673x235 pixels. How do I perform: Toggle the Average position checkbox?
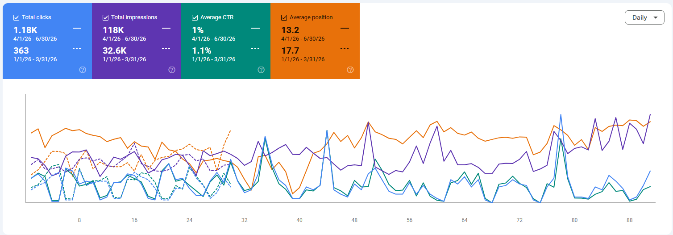pos(284,17)
